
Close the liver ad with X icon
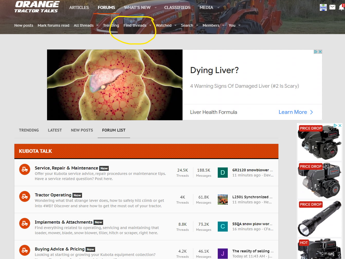pyautogui.click(x=320, y=52)
